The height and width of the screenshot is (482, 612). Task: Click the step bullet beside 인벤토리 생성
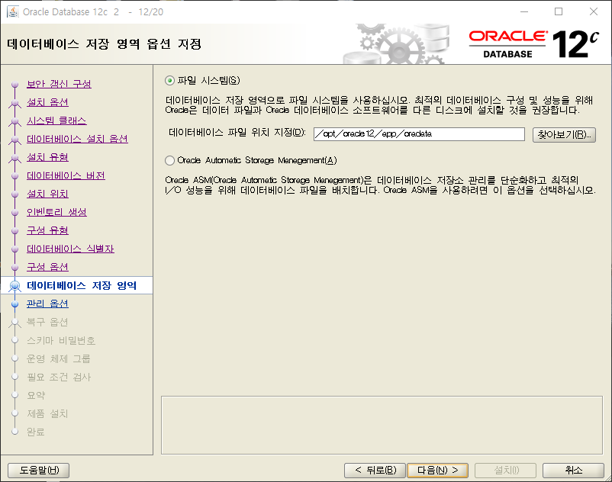point(14,213)
